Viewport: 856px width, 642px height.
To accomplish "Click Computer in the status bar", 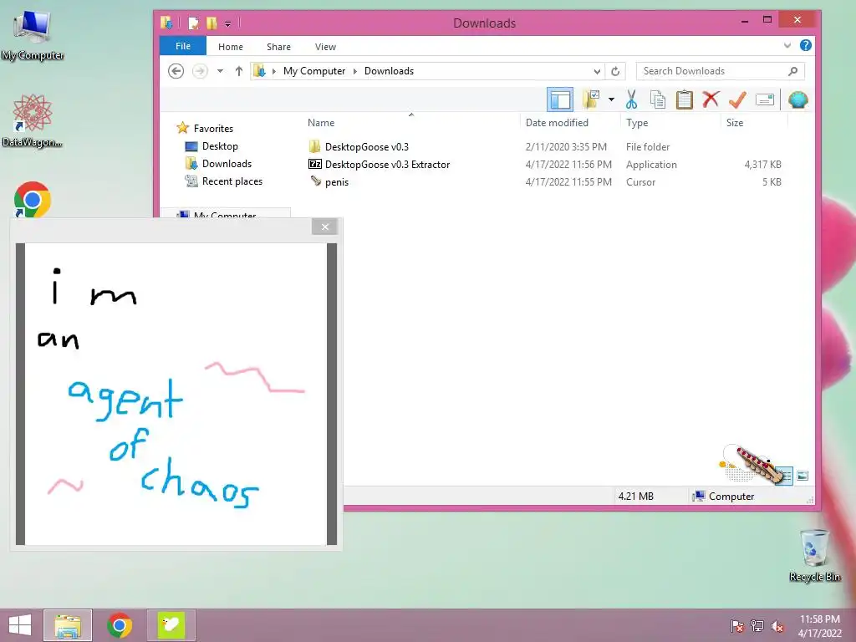I will click(x=731, y=497).
